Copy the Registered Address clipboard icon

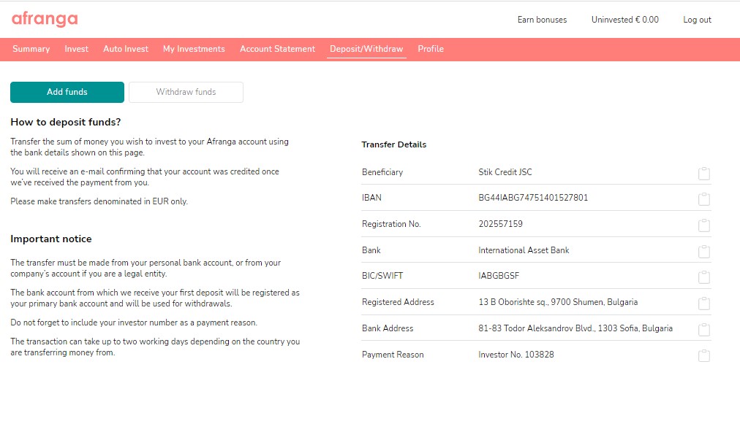(x=703, y=304)
